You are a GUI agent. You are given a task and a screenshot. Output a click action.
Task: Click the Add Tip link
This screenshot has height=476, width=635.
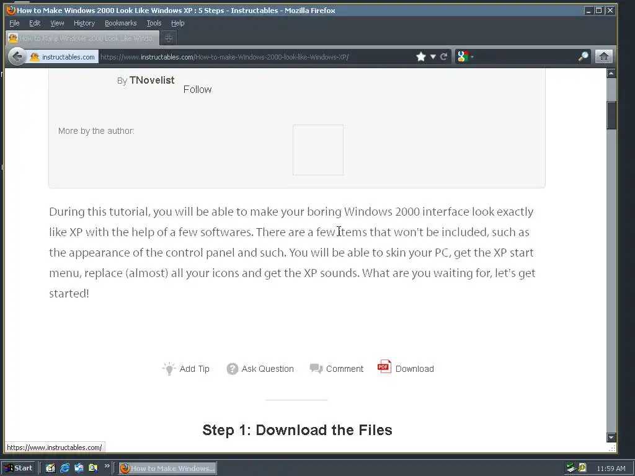click(x=194, y=369)
